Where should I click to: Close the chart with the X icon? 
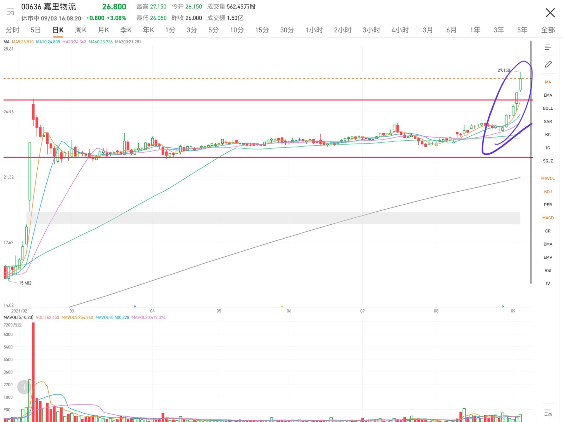click(550, 13)
